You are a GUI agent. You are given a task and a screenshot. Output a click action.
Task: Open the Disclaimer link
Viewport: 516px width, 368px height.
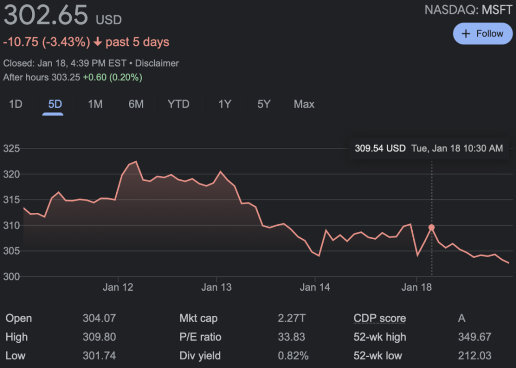tap(157, 63)
